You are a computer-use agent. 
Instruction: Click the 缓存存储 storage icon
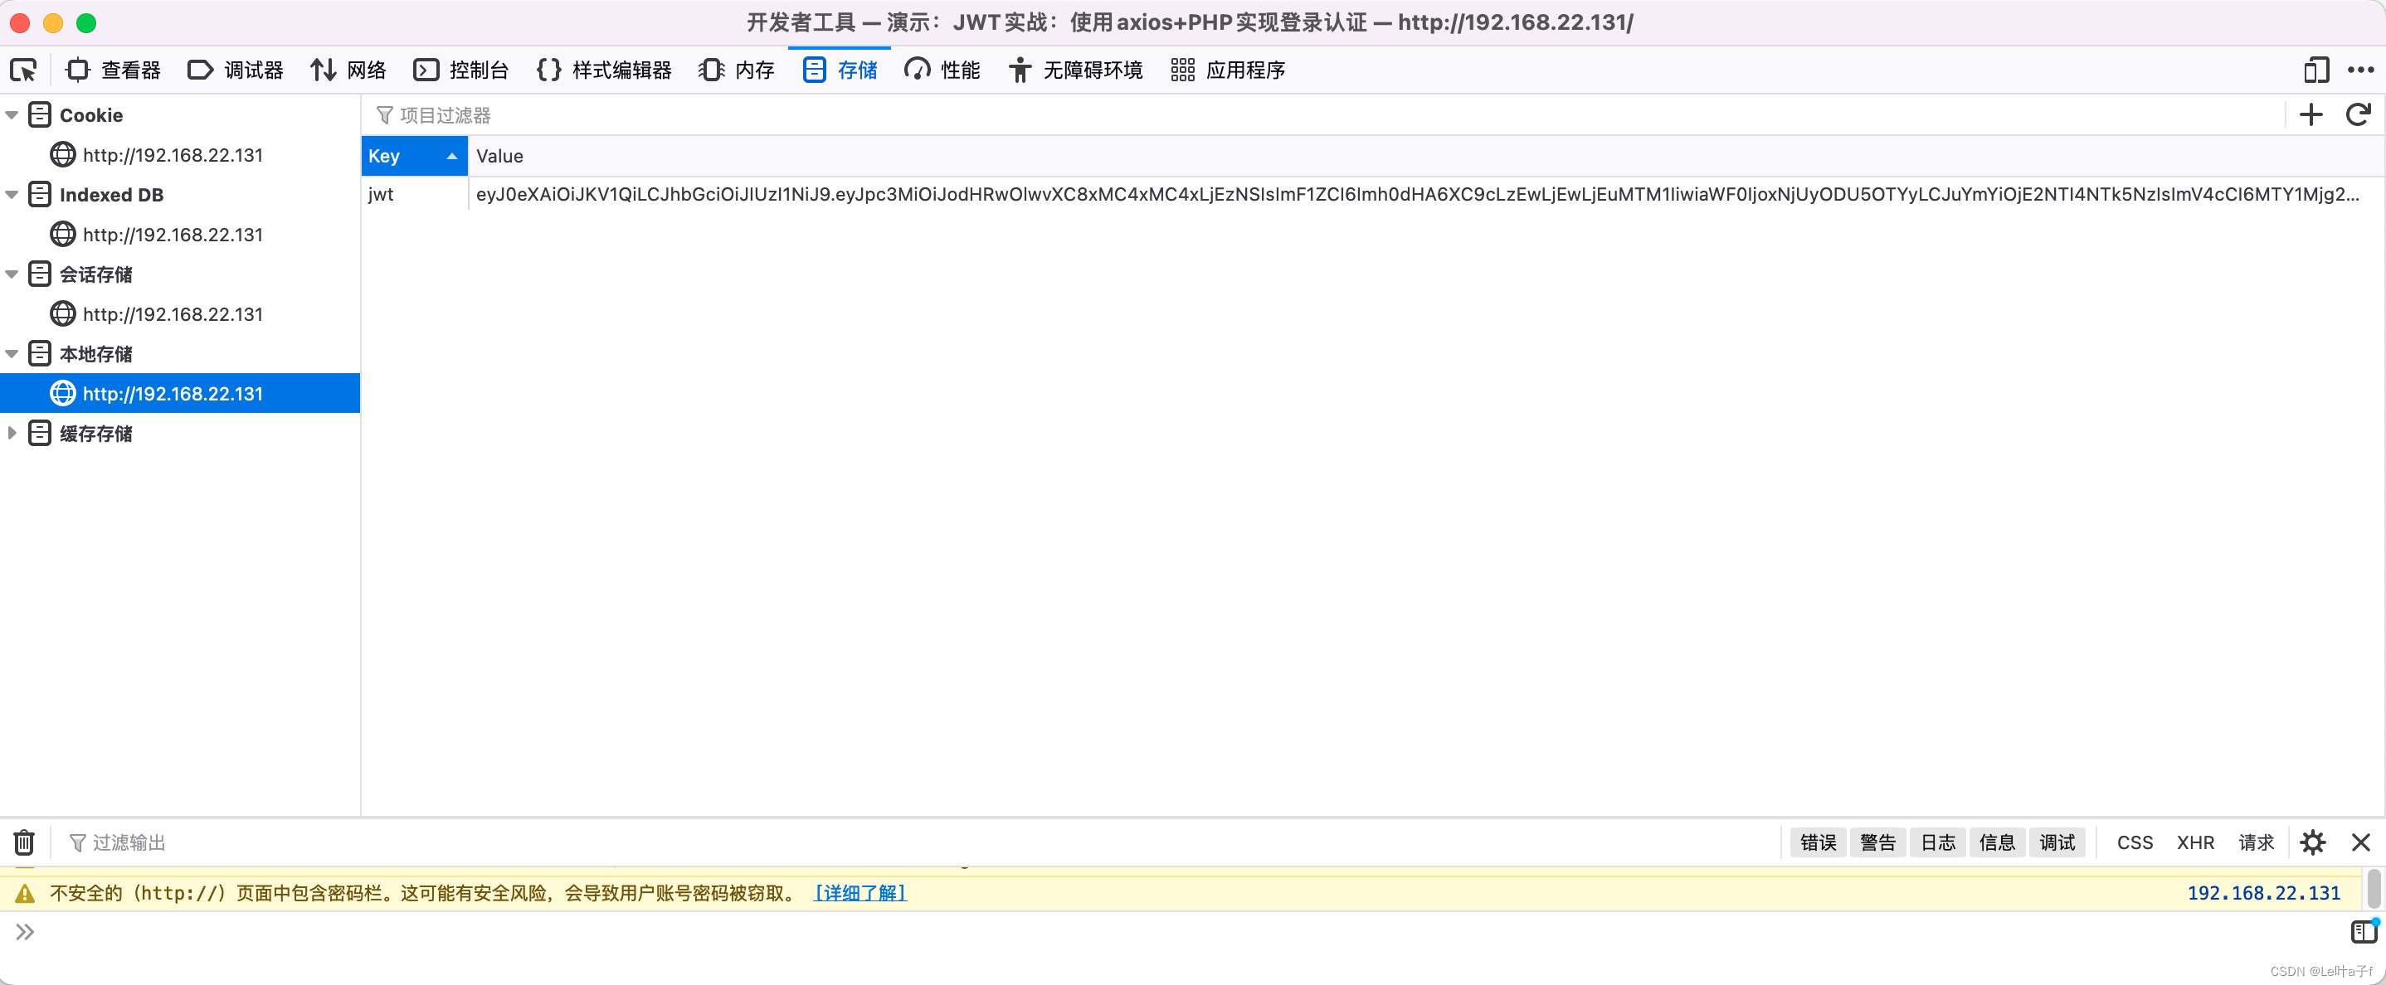[40, 434]
